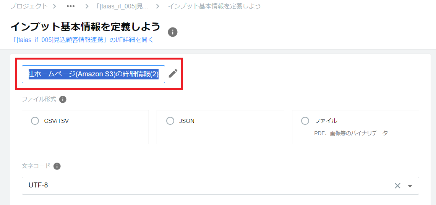This screenshot has width=436, height=205.
Task: Open the 文字コード dropdown arrow
Action: pos(410,186)
